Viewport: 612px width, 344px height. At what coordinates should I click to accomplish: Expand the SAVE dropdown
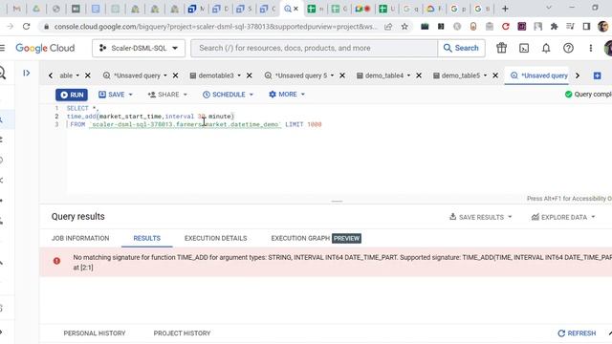coord(130,95)
